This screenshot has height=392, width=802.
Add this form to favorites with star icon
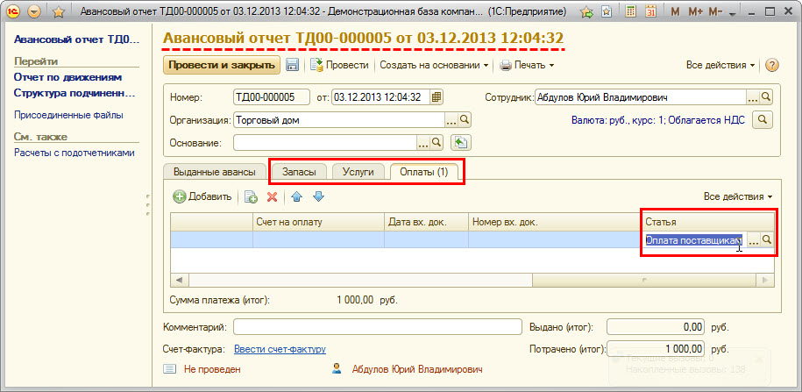59,11
